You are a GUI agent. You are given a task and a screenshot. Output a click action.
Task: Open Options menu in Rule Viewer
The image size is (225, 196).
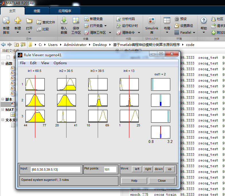click(x=60, y=63)
